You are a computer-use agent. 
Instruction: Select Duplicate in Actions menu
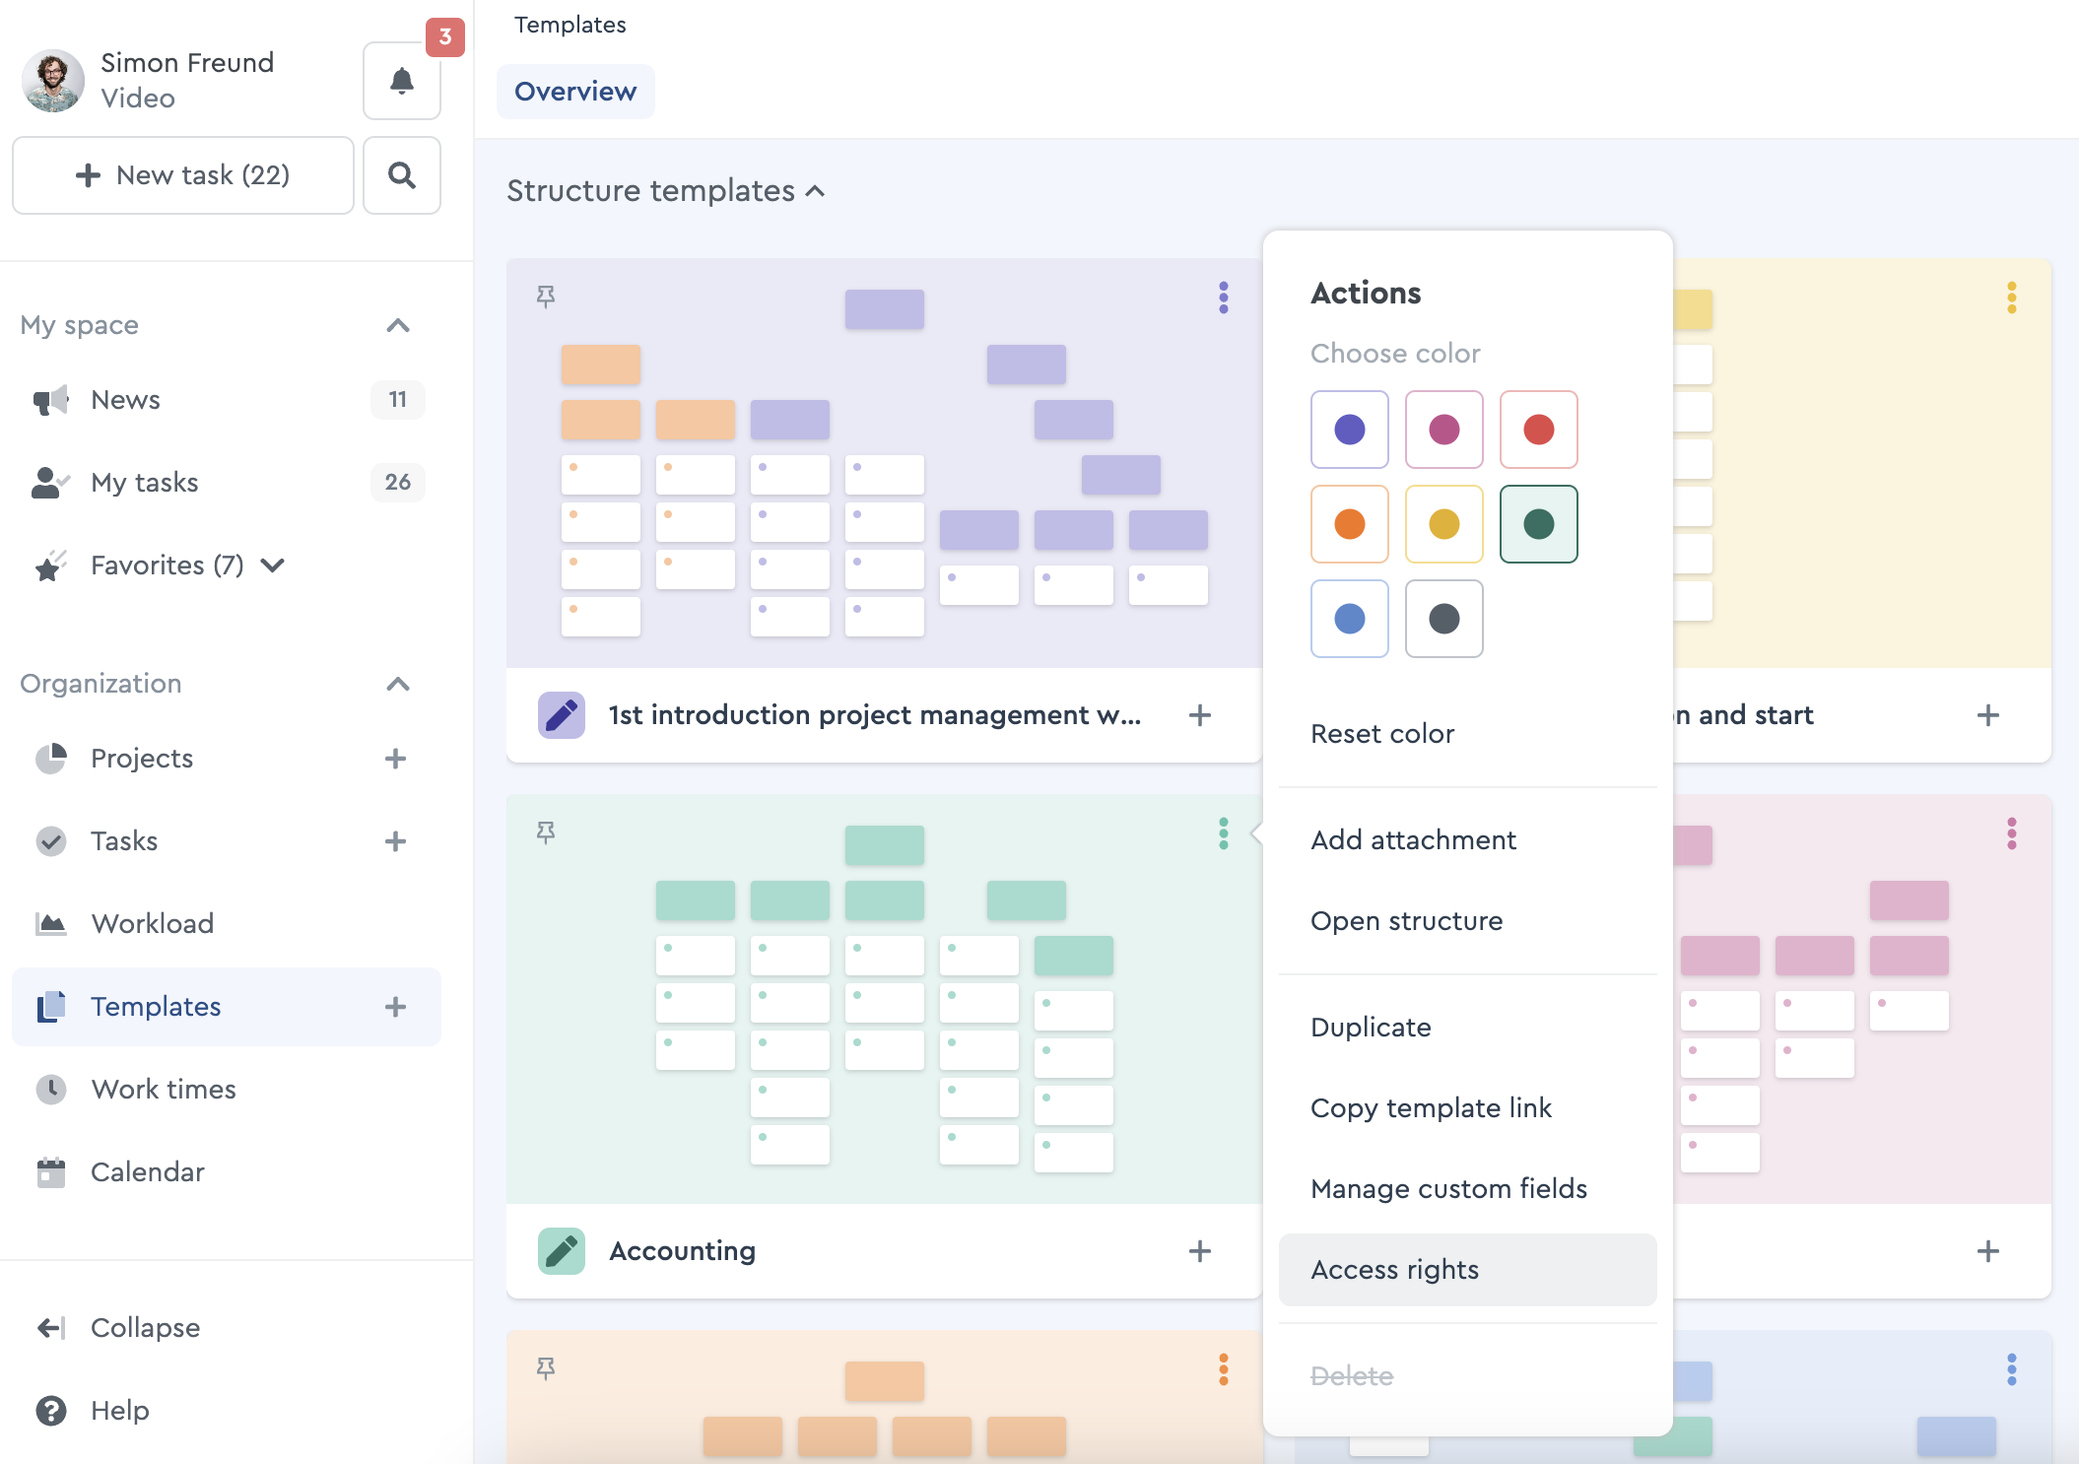coord(1467,1028)
